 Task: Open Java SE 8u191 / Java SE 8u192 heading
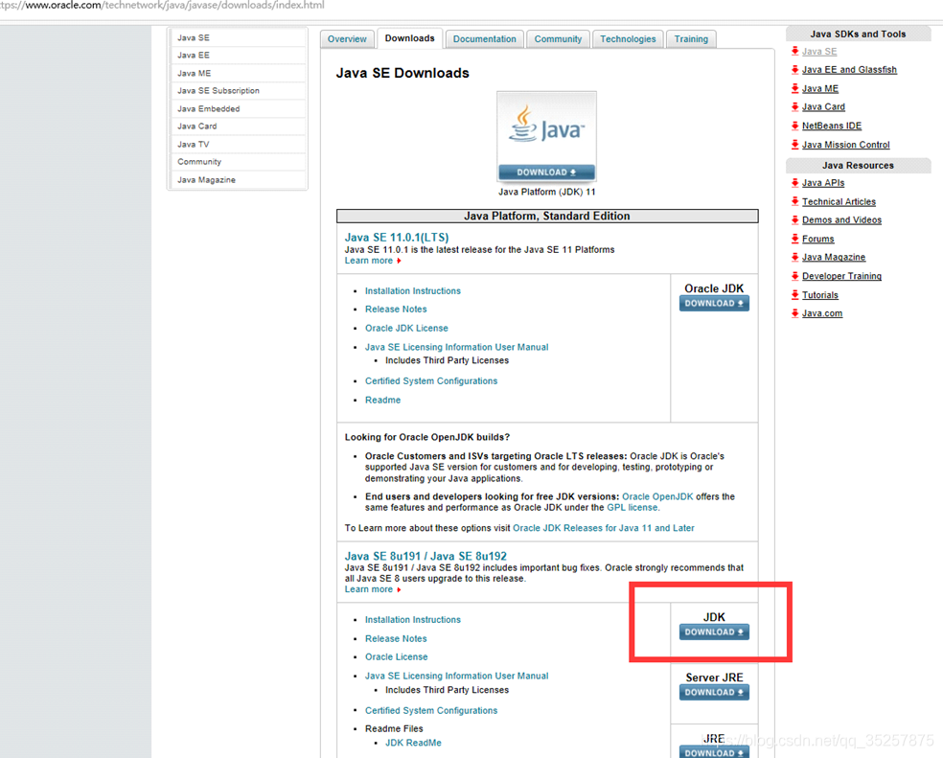coord(425,557)
